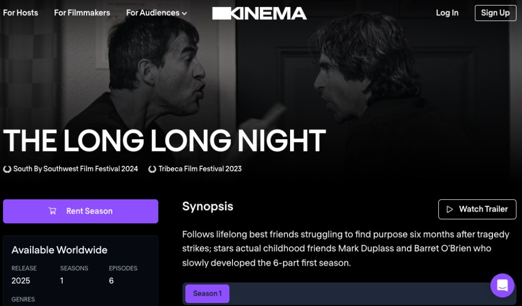The width and height of the screenshot is (522, 306).
Task: Click the South By Southwest laurel icon
Action: click(7, 169)
